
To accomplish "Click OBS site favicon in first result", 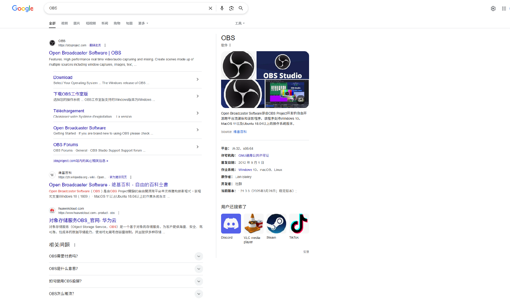I will click(x=52, y=43).
